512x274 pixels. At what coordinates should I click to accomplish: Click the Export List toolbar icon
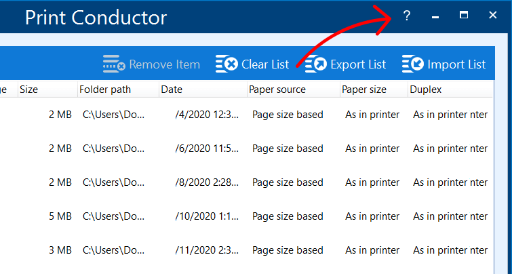pos(315,64)
